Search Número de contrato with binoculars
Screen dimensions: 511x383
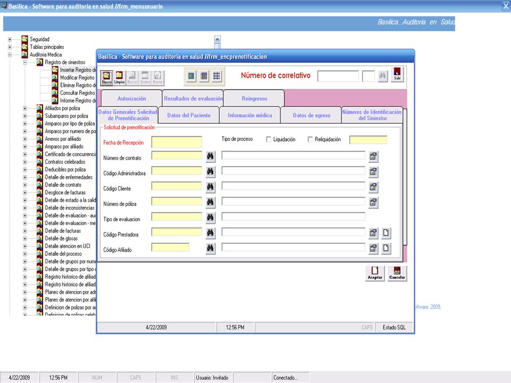pyautogui.click(x=211, y=156)
